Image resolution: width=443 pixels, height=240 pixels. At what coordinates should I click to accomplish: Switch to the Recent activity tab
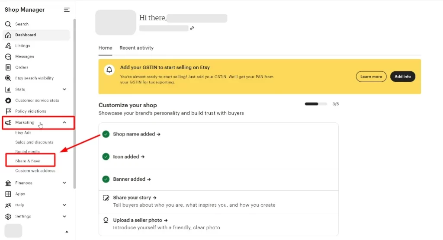[x=136, y=48]
